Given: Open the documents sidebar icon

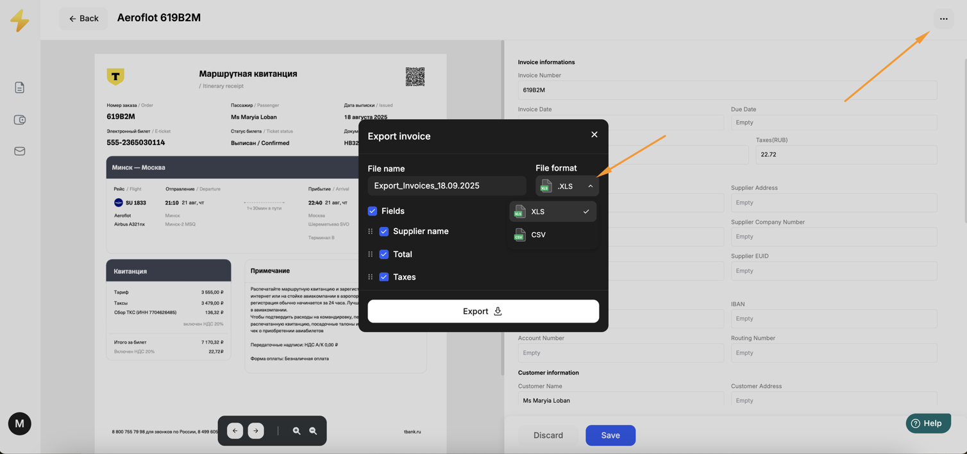Looking at the screenshot, I should [x=20, y=88].
